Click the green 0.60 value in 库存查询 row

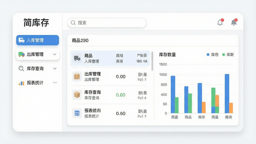click(121, 95)
